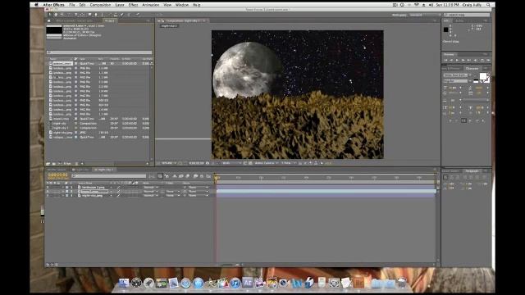Viewport: 525px width, 295px height.
Task: Click Interpret Footage icon in Project panel
Action: tap(48, 164)
